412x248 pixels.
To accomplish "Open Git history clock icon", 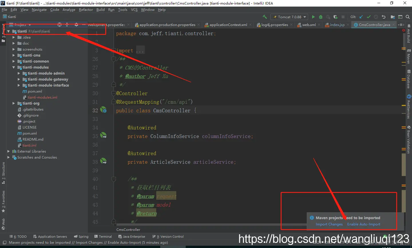I will tap(376, 17).
